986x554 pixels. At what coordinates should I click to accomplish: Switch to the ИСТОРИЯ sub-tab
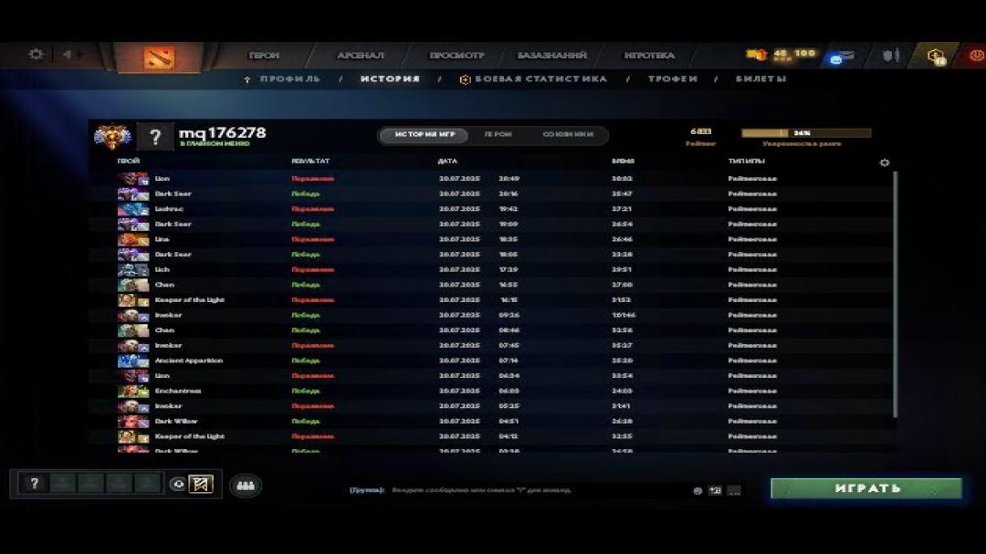pyautogui.click(x=390, y=79)
